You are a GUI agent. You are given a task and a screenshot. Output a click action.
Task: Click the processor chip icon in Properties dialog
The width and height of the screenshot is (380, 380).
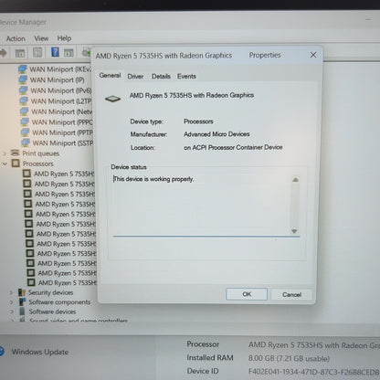(112, 99)
